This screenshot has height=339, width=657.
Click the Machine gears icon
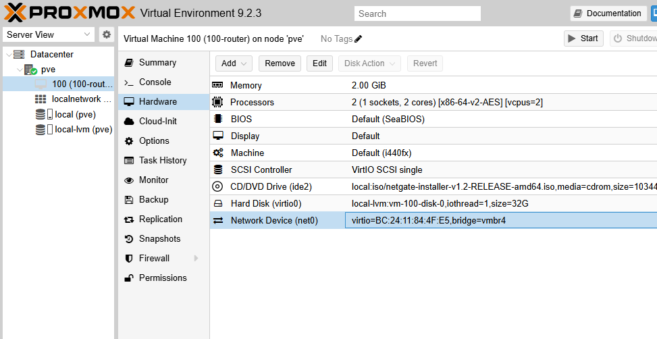(218, 153)
